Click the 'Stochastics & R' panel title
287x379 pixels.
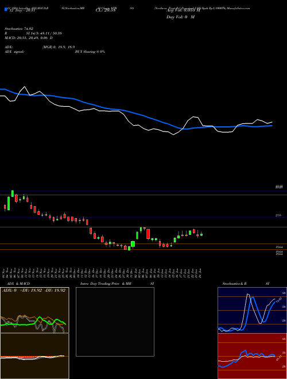coord(234,284)
